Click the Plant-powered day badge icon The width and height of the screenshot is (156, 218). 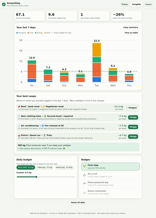[x=84, y=183]
